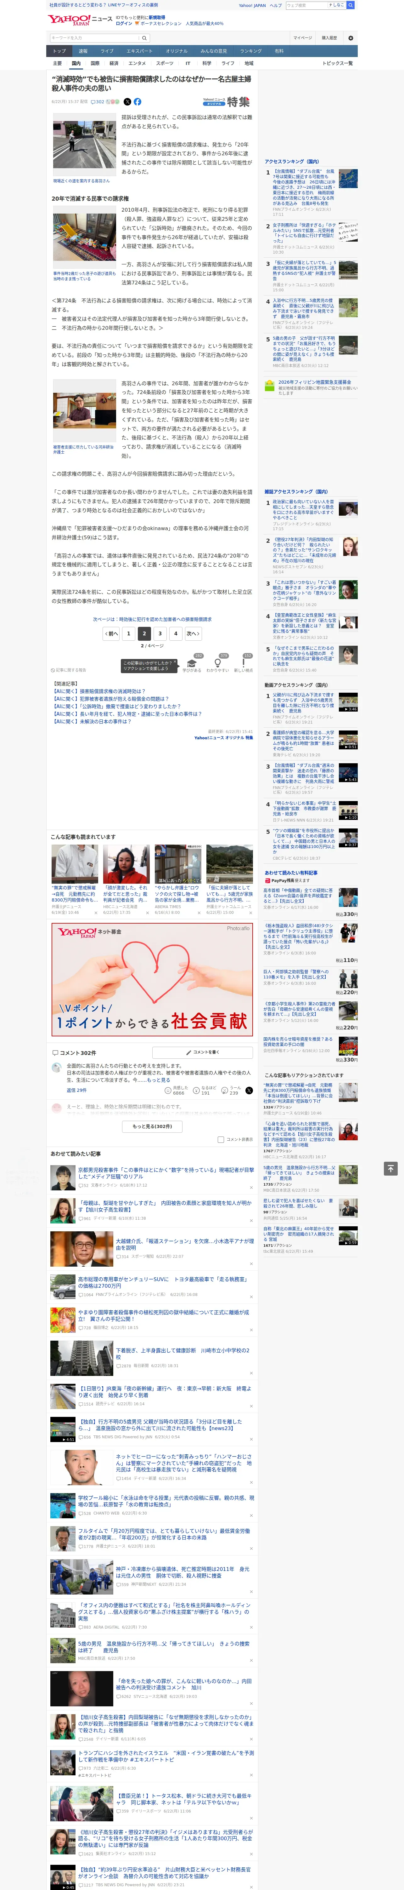Image resolution: width=404 pixels, height=1890 pixels.
Task: Open the 302 comments count icon
Action: pos(98,102)
